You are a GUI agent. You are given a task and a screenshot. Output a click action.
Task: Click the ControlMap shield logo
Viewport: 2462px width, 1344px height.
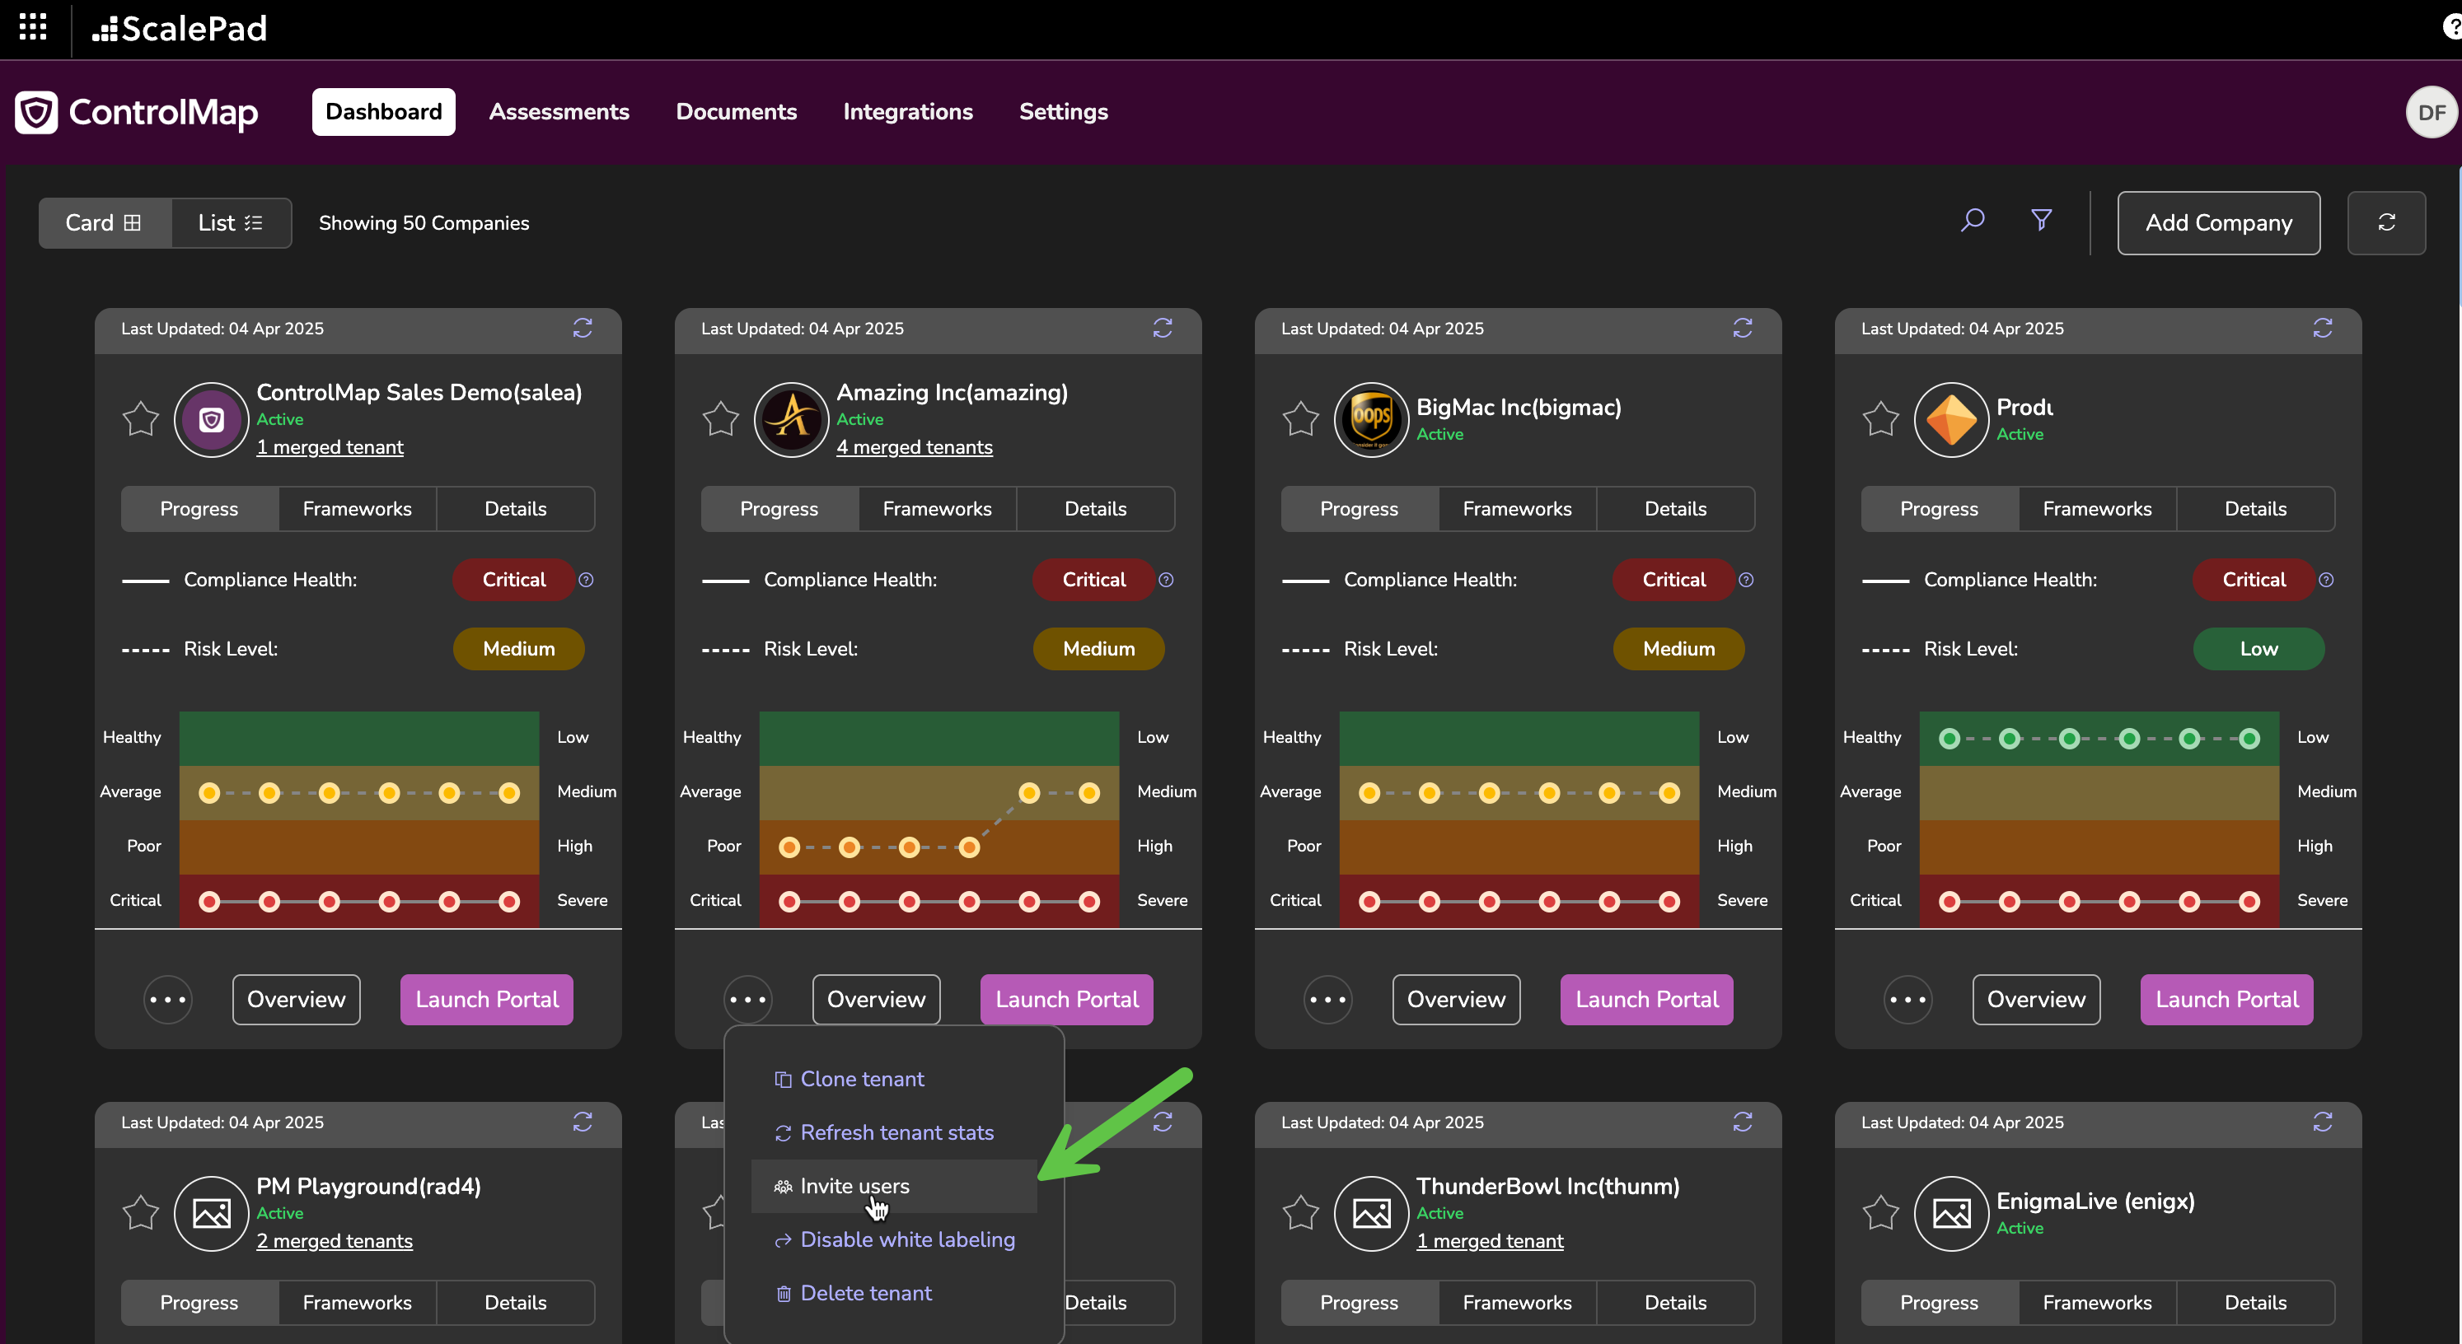tap(36, 113)
